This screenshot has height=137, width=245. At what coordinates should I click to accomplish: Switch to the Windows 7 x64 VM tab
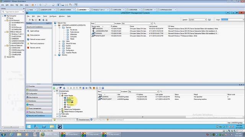click(99, 10)
